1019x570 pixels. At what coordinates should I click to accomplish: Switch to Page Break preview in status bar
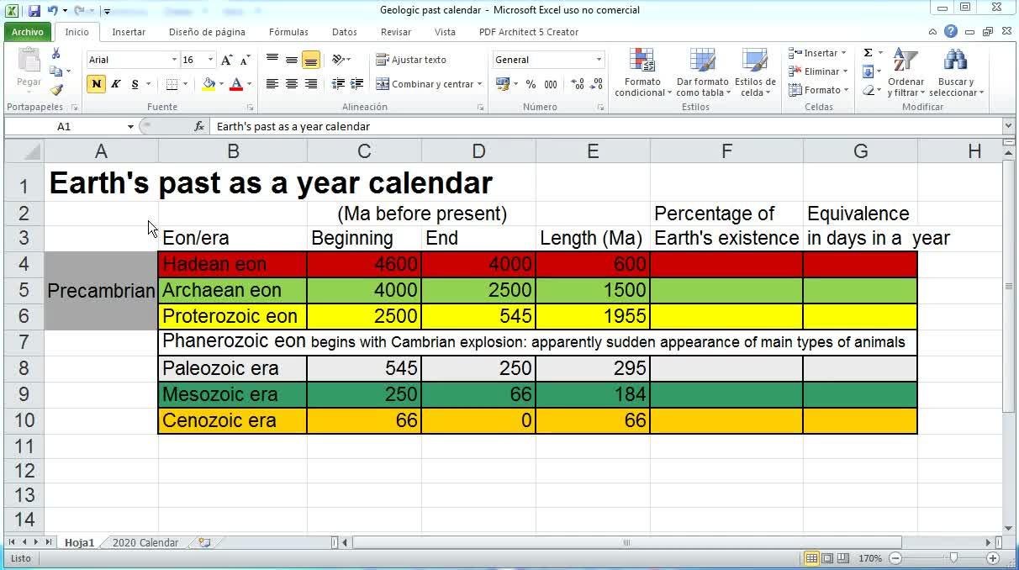pos(842,558)
